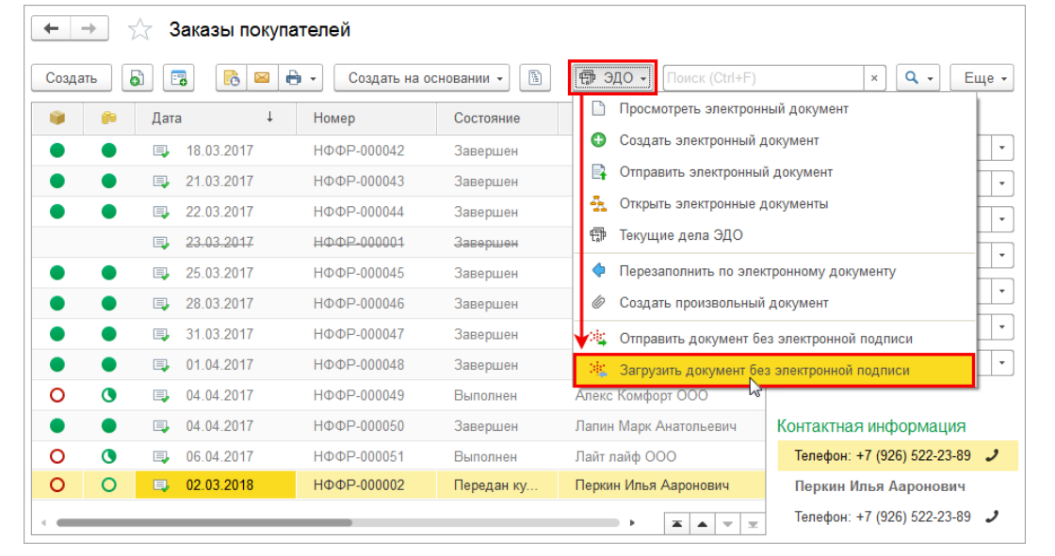Create new order by copying icon
Image resolution: width=1055 pixels, height=556 pixels.
point(138,78)
